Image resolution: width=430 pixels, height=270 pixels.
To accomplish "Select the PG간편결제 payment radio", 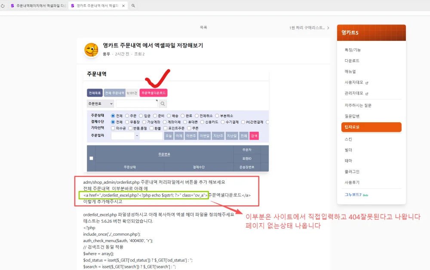I will click(x=243, y=122).
